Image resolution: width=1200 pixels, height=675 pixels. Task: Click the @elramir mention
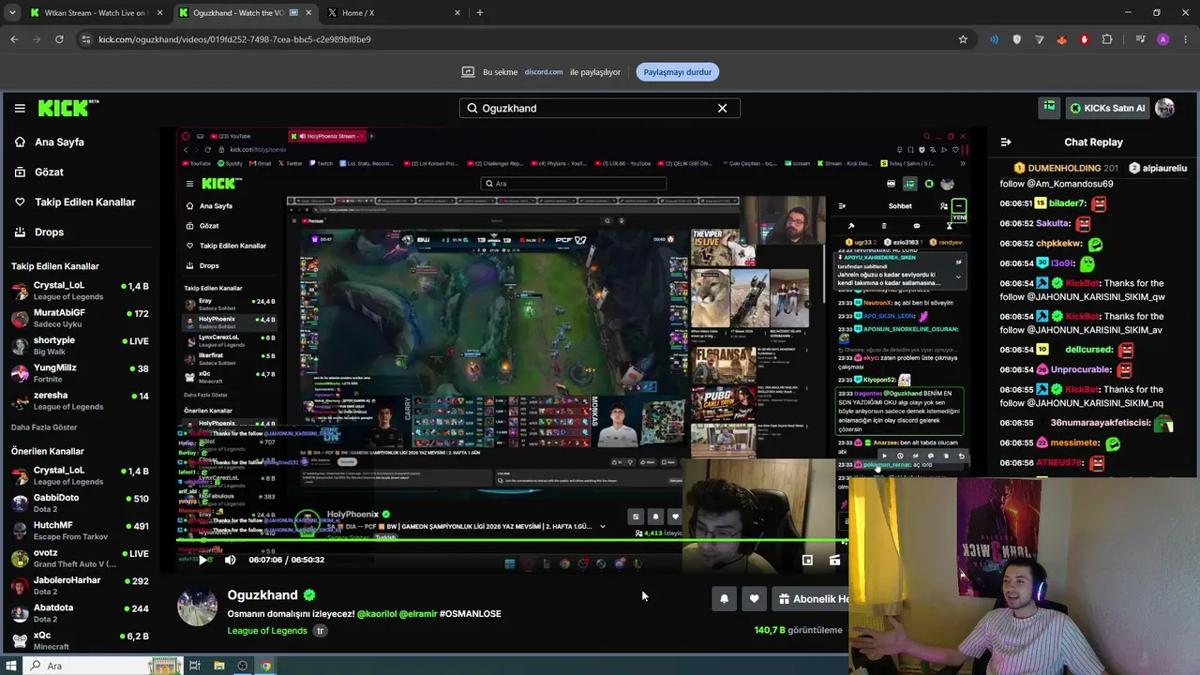(x=418, y=613)
